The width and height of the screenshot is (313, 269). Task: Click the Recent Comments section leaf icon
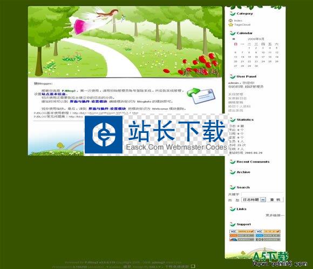coord(233,162)
